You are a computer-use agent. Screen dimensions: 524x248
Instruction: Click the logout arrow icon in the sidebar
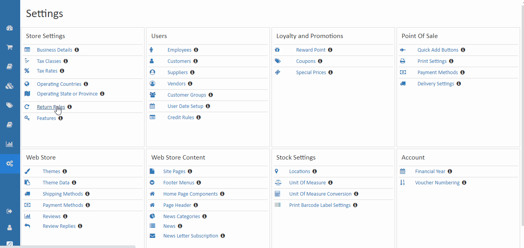(10, 211)
